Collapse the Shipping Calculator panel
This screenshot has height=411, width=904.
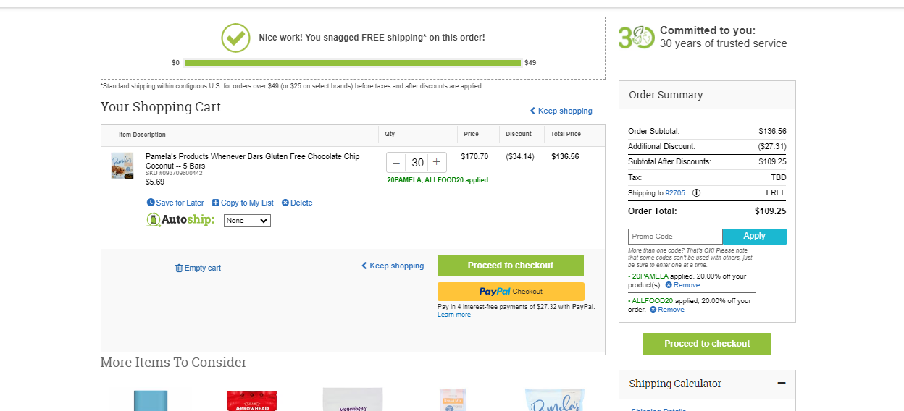(x=782, y=384)
